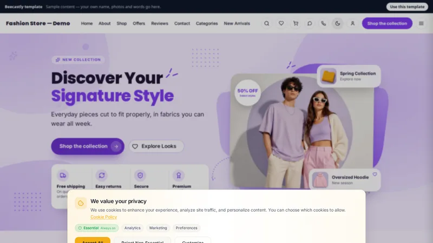Click the Free shipping truck icon
Screen dimensions: 433x243
pos(63,175)
